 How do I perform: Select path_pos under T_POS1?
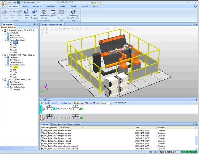[x=16, y=89]
